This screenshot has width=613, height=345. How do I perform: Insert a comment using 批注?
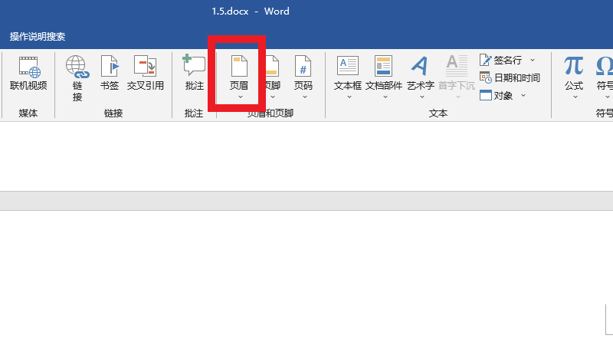[195, 74]
